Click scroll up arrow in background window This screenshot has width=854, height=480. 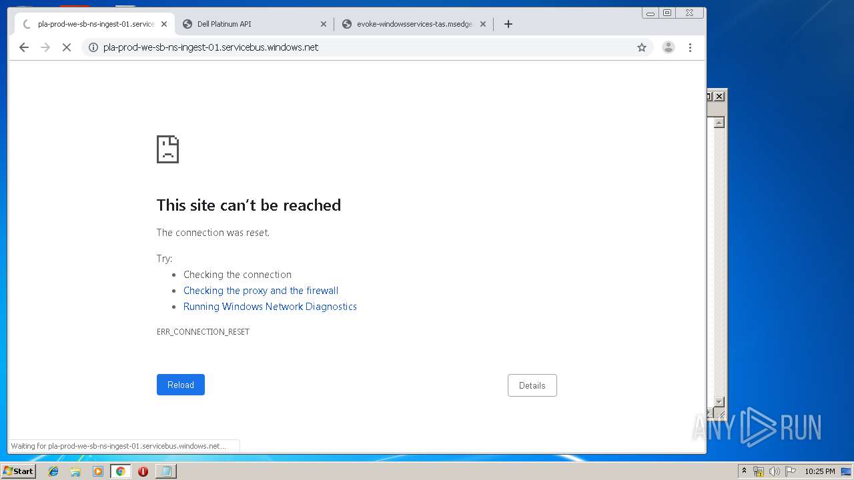tap(719, 123)
